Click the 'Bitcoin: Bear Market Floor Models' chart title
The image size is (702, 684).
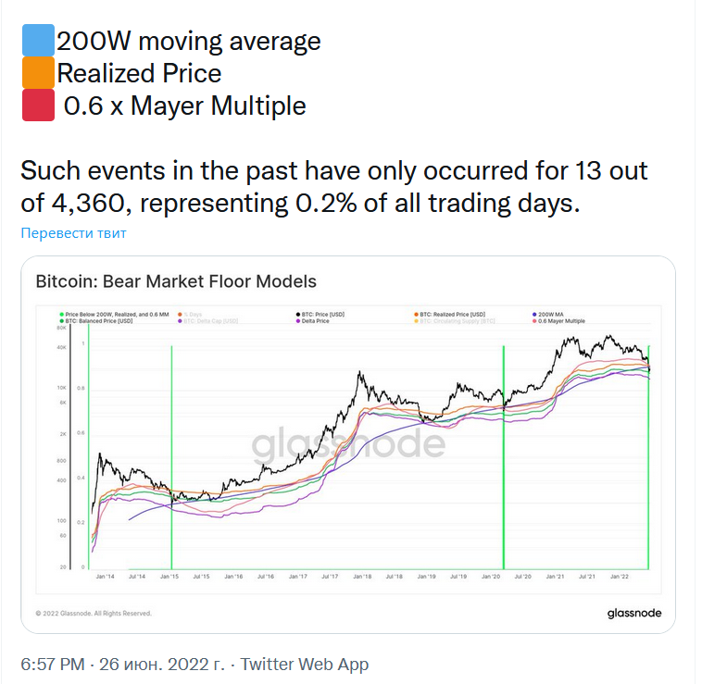point(175,281)
